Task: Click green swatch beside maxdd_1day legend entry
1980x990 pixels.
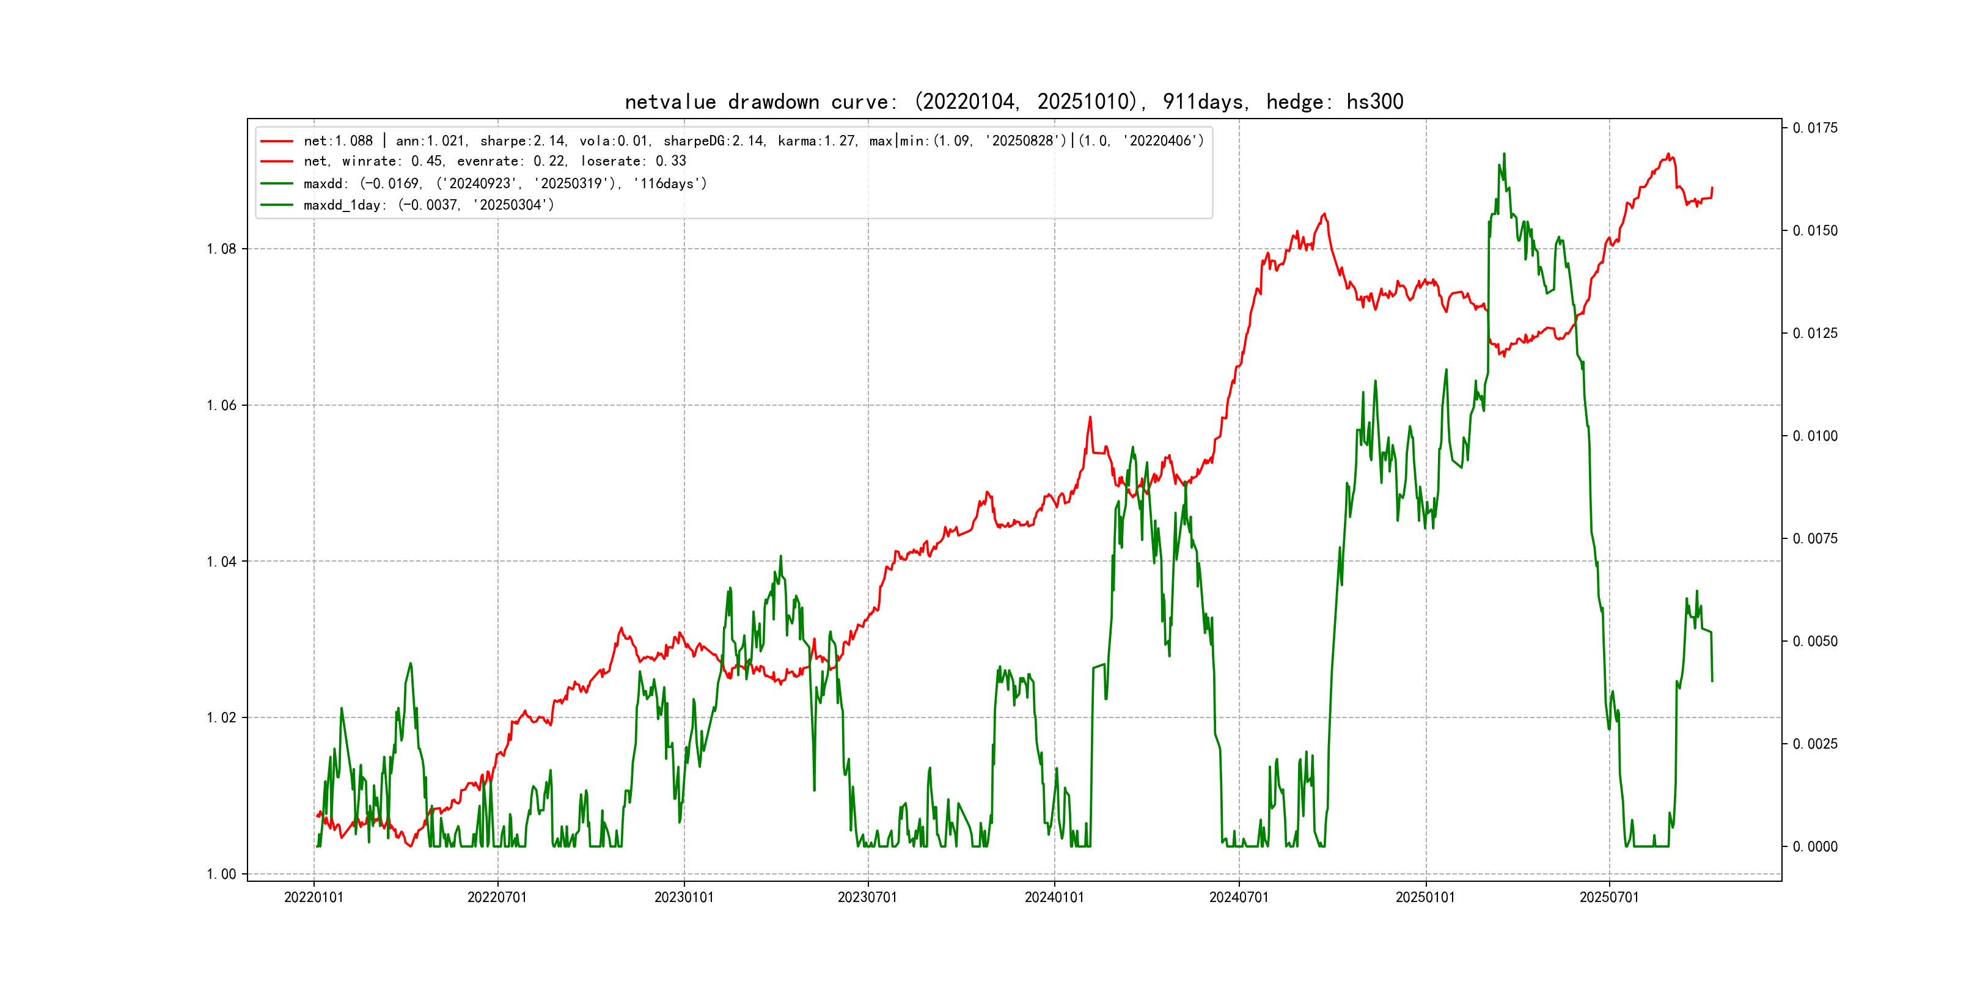Action: [277, 205]
